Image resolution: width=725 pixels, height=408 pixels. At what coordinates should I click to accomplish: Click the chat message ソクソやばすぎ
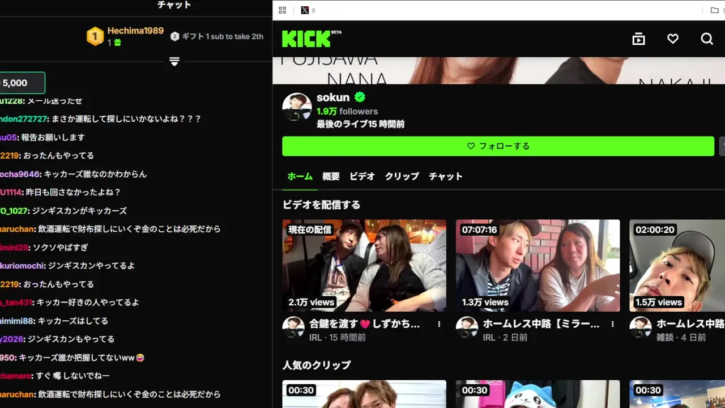60,247
